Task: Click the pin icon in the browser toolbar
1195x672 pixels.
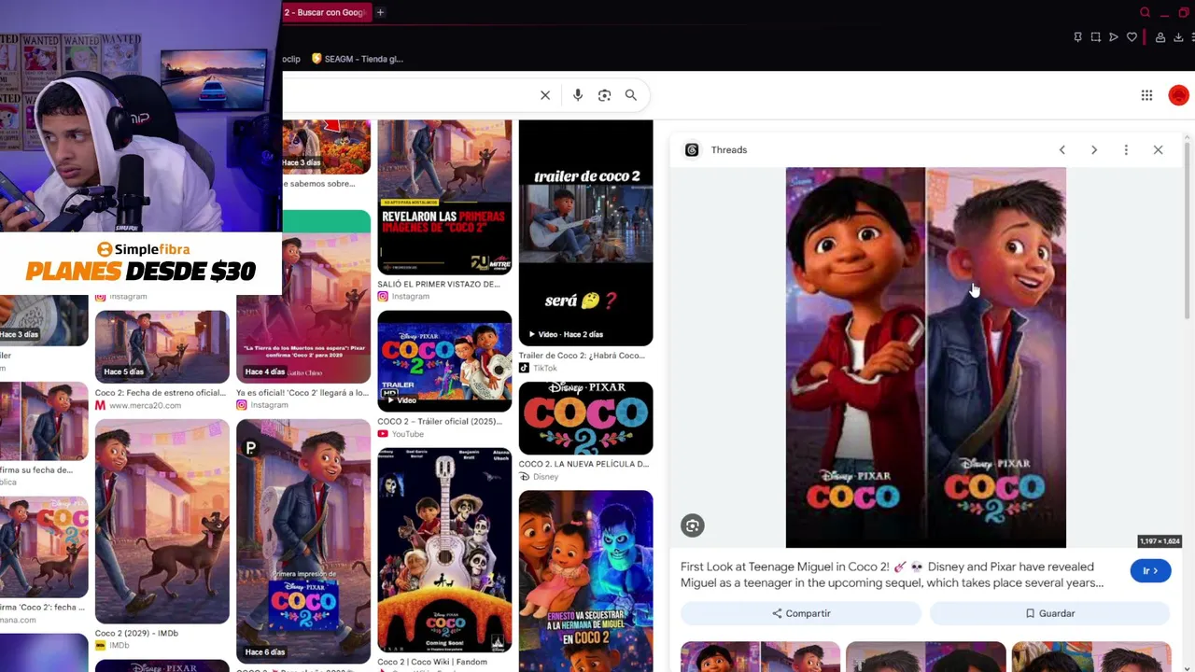Action: [x=1077, y=37]
